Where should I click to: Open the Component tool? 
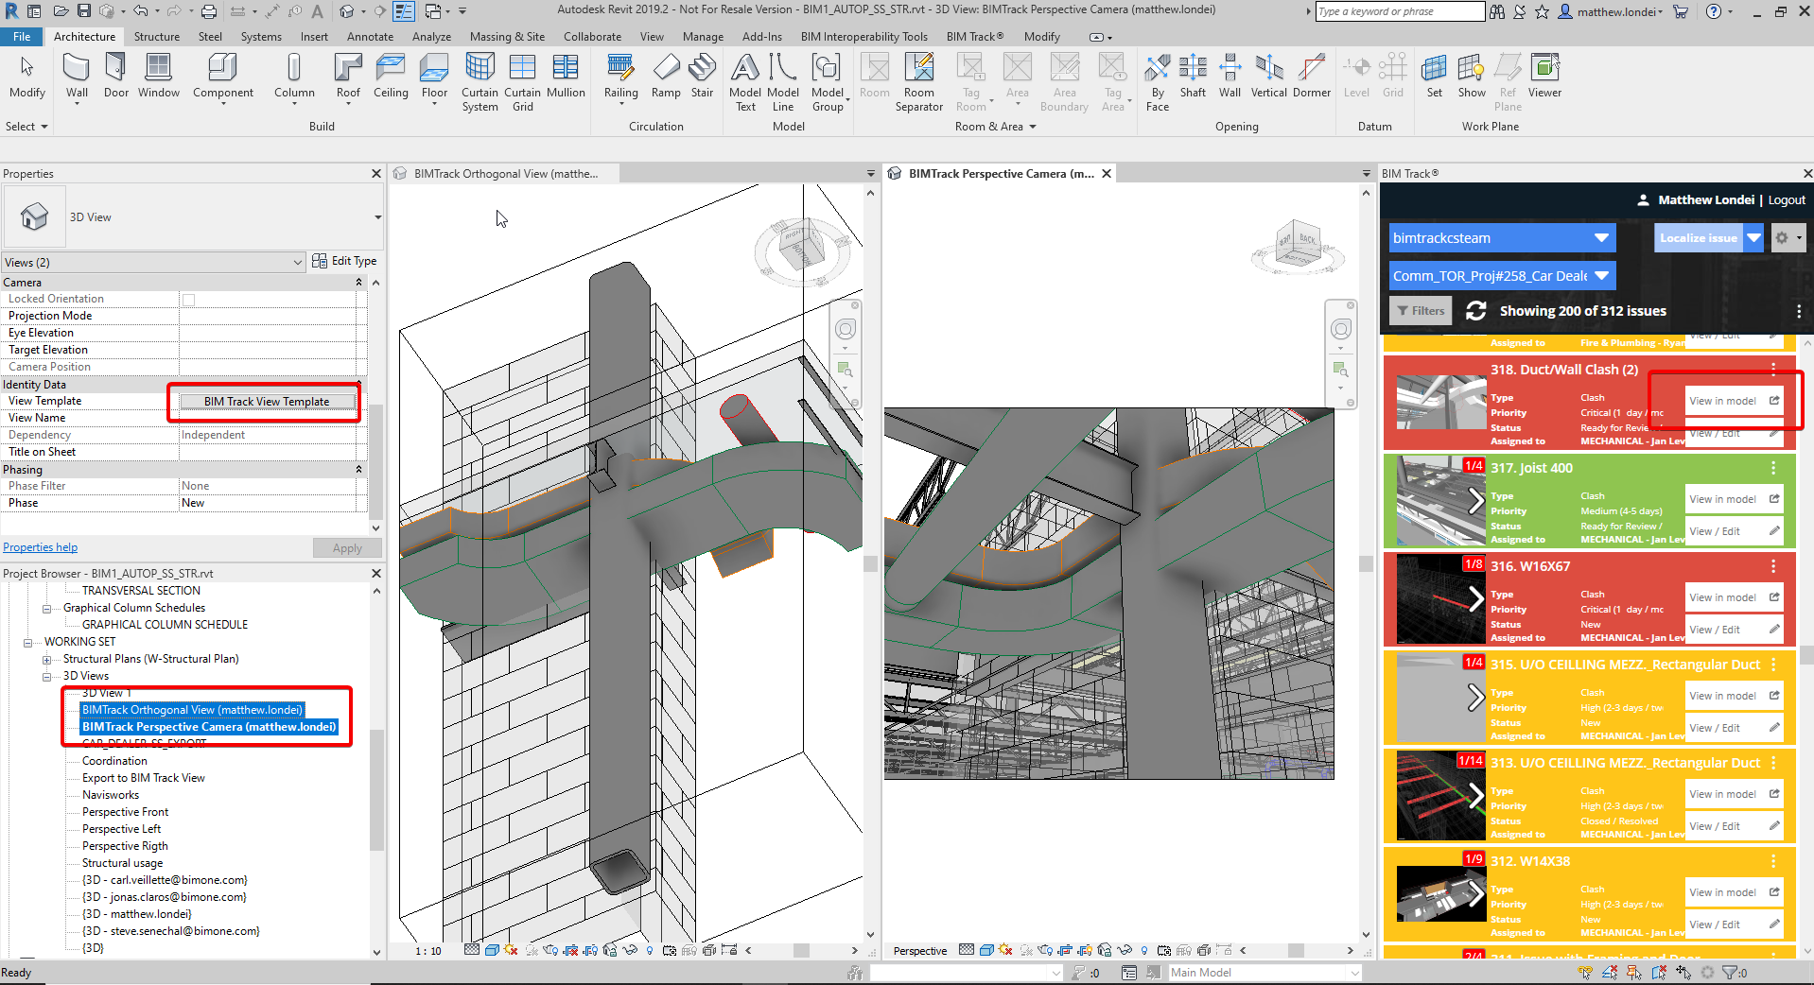(x=222, y=76)
